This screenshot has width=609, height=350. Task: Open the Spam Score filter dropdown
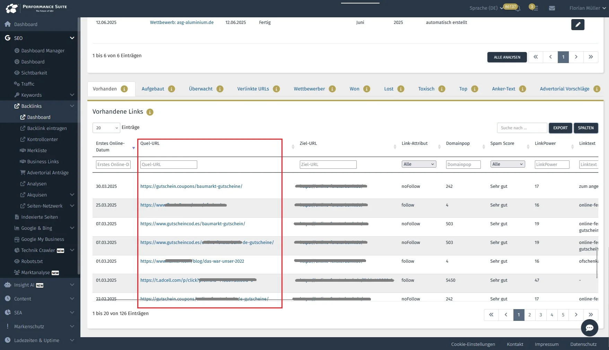click(x=507, y=164)
